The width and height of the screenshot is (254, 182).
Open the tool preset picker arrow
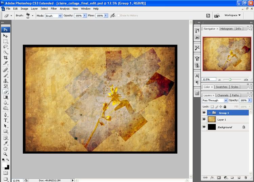tap(11, 16)
